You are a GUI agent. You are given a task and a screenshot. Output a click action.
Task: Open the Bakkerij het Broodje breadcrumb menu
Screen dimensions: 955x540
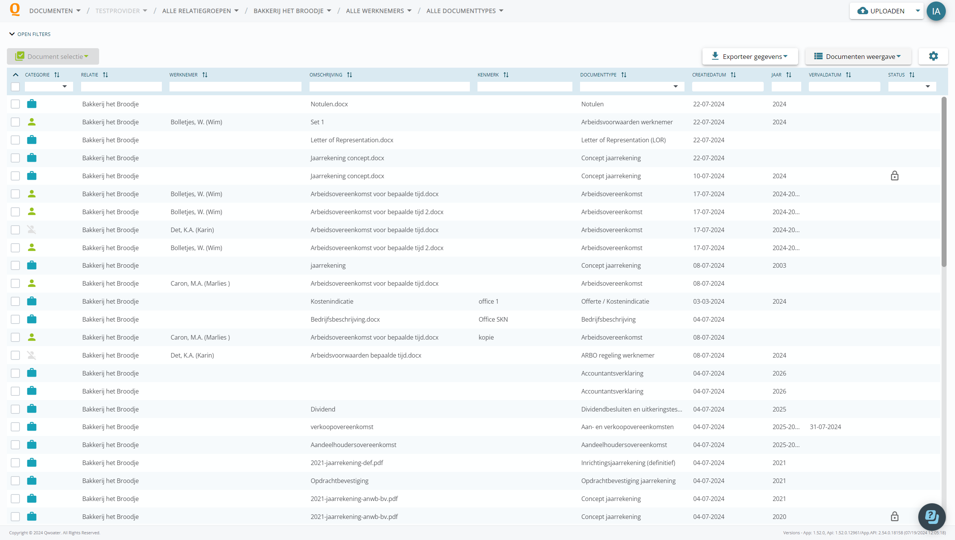[292, 11]
